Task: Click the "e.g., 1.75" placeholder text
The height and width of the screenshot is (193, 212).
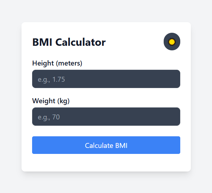Action: click(x=52, y=79)
